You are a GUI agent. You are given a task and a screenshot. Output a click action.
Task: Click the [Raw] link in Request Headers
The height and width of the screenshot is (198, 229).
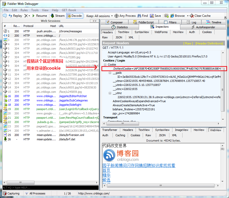(x=188, y=43)
